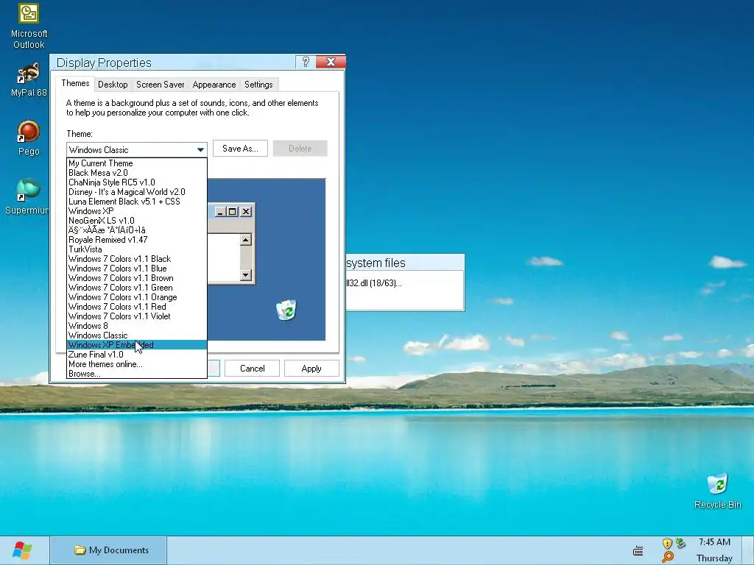The image size is (754, 565).
Task: Collapse the Theme dropdown via its arrow
Action: 200,150
